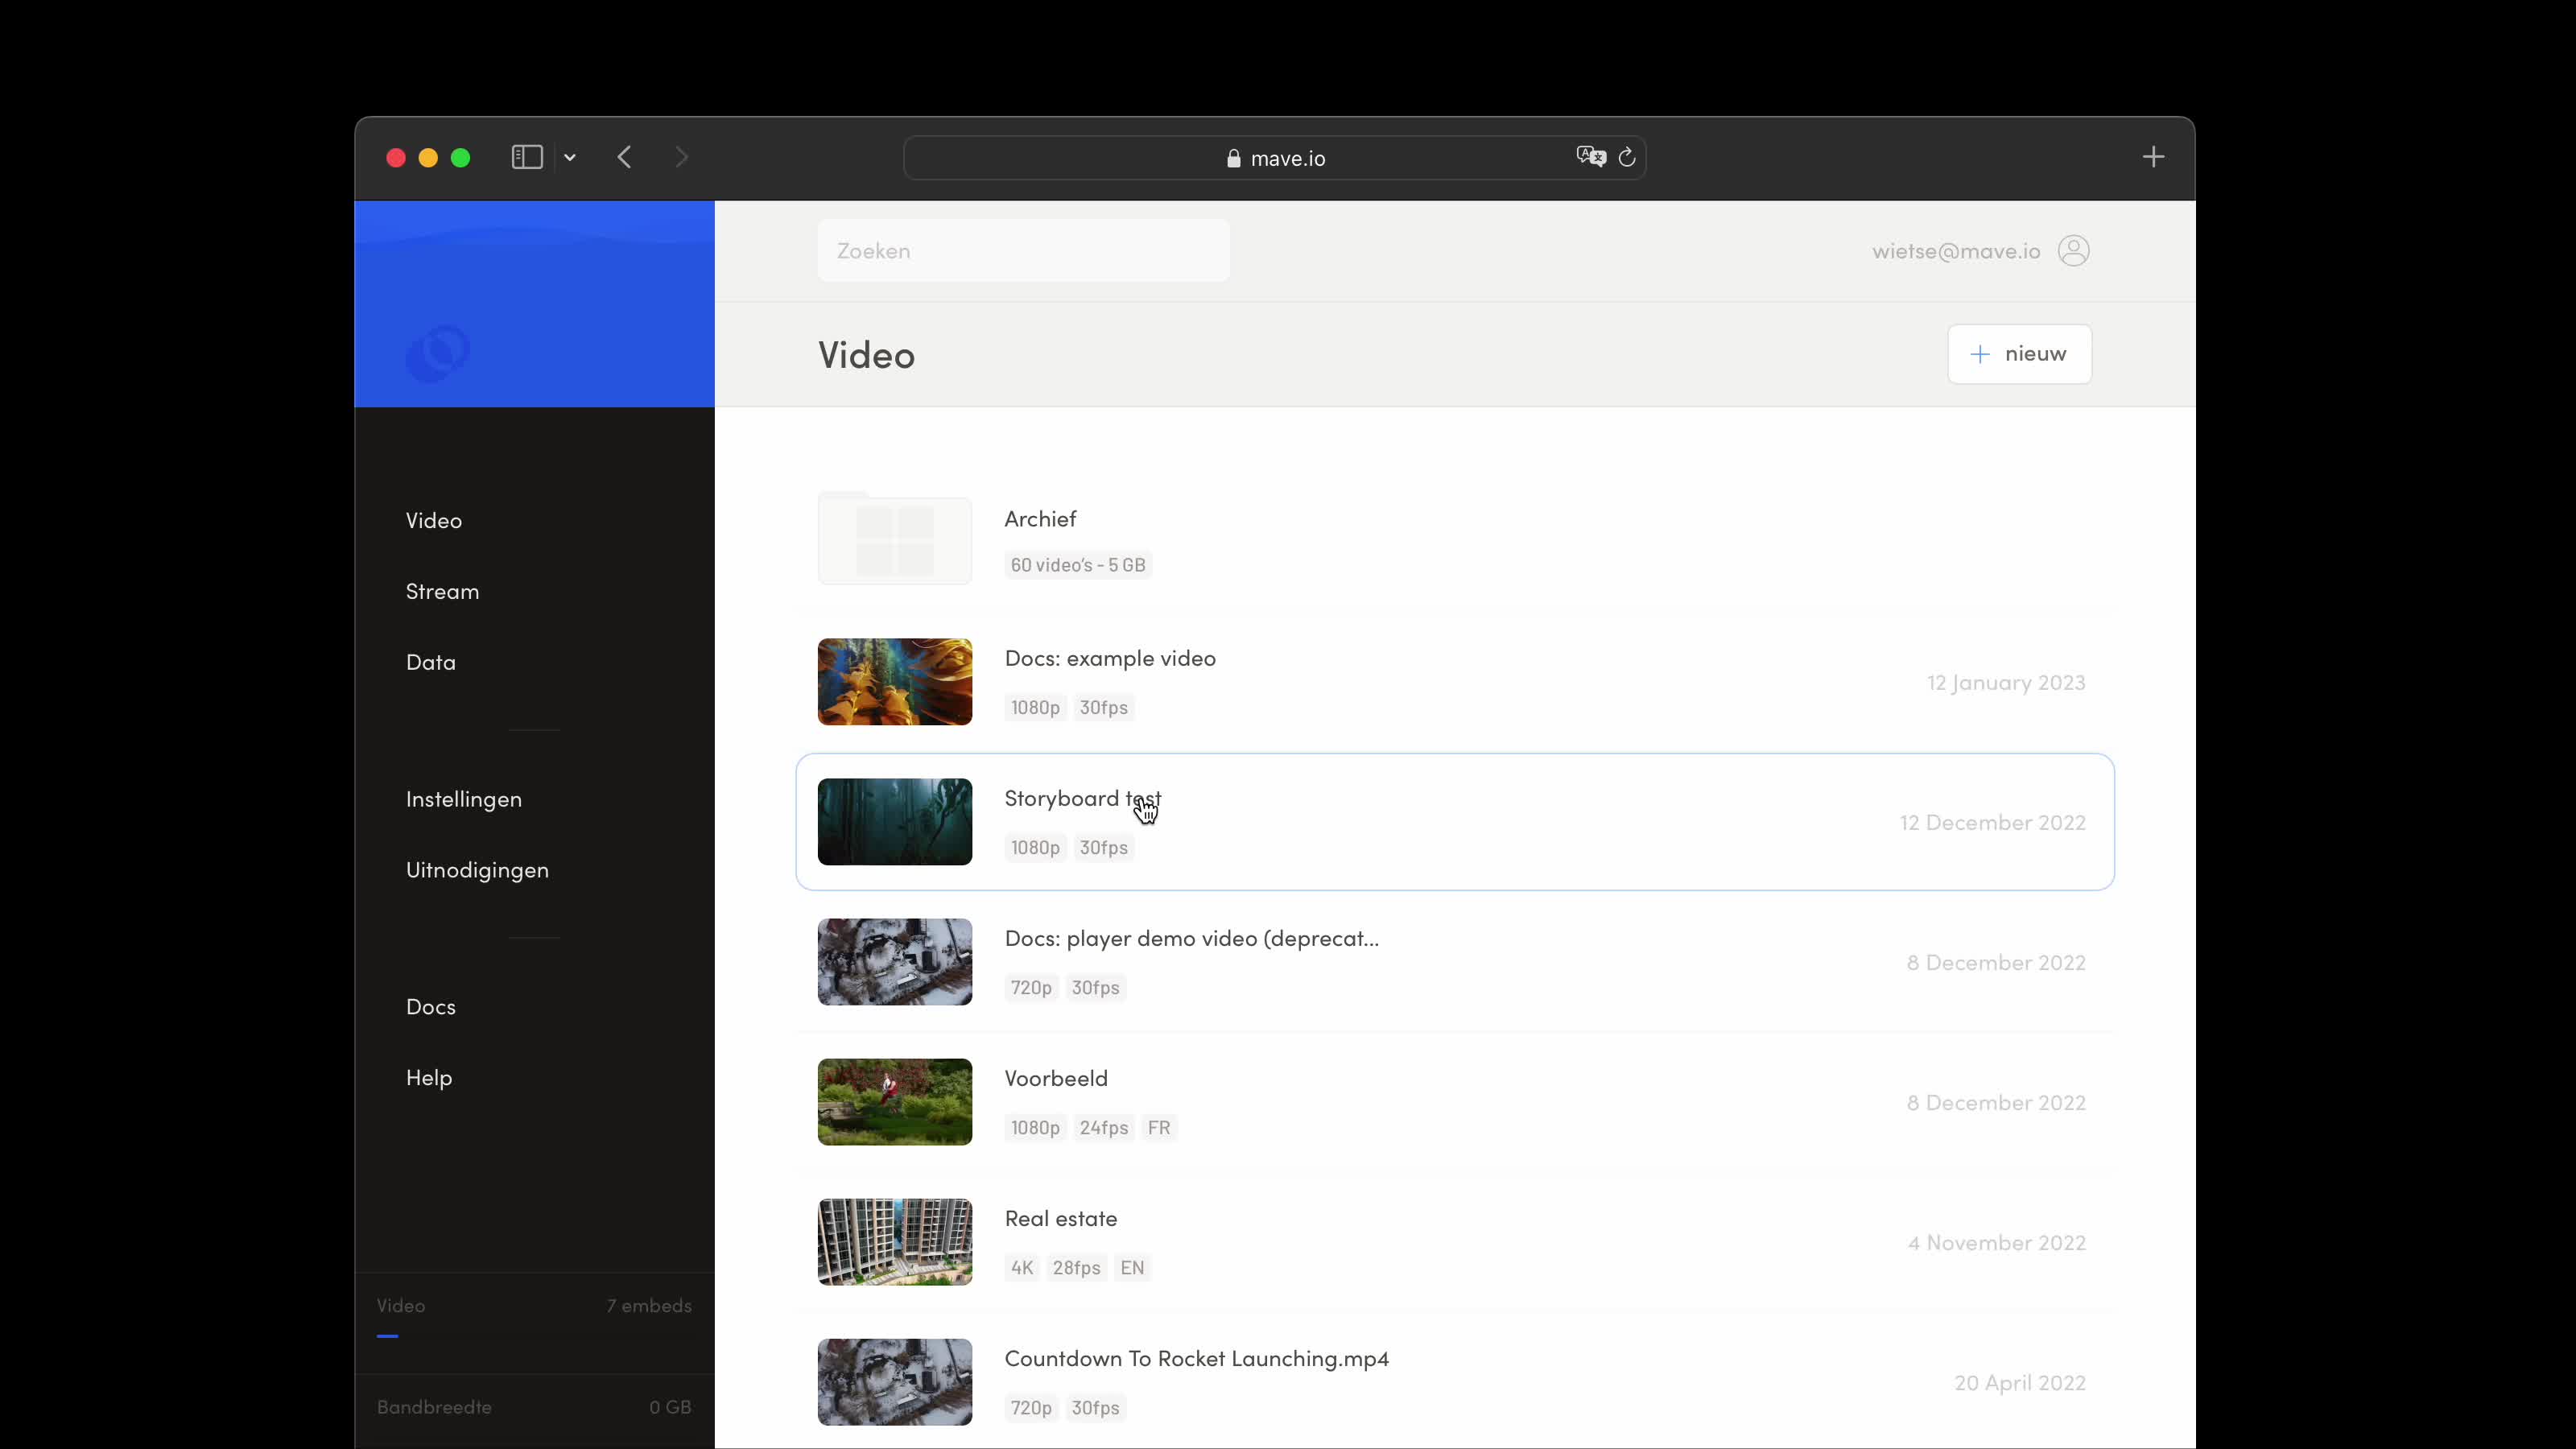2576x1449 pixels.
Task: Open the translate page icon
Action: (1589, 156)
